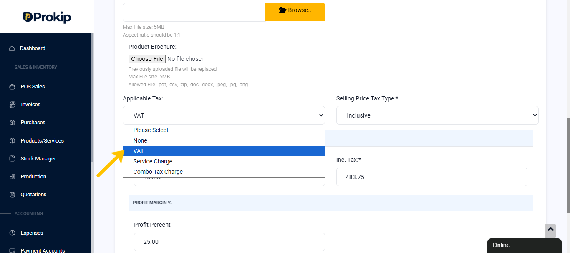Click the POS Sales icon
Screen dimensions: 570x253
tap(12, 87)
